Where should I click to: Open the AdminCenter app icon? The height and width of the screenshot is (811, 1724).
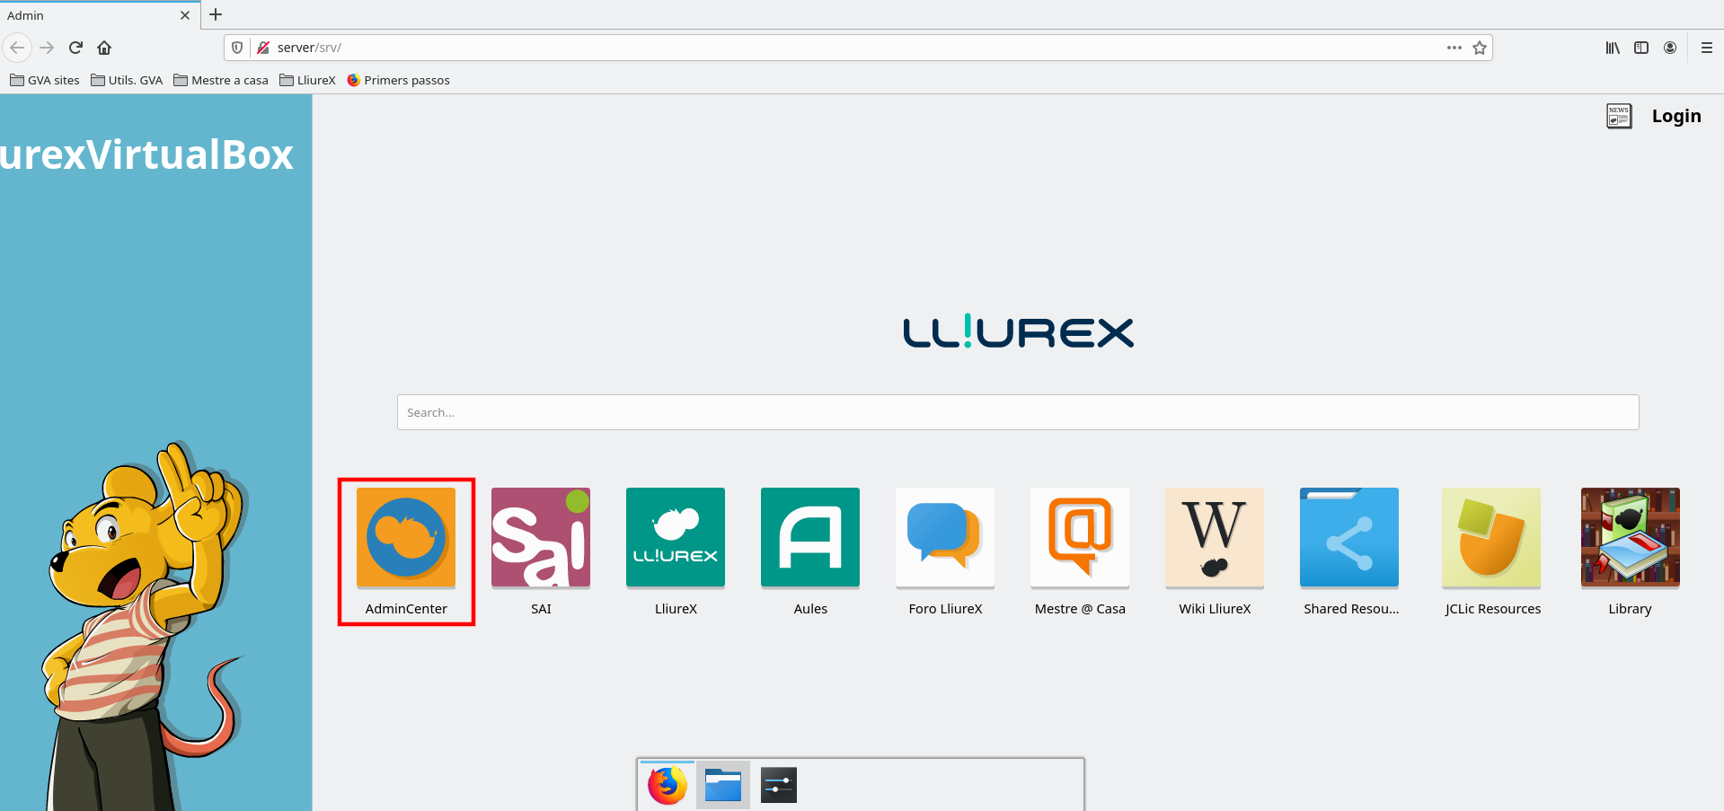tap(406, 537)
